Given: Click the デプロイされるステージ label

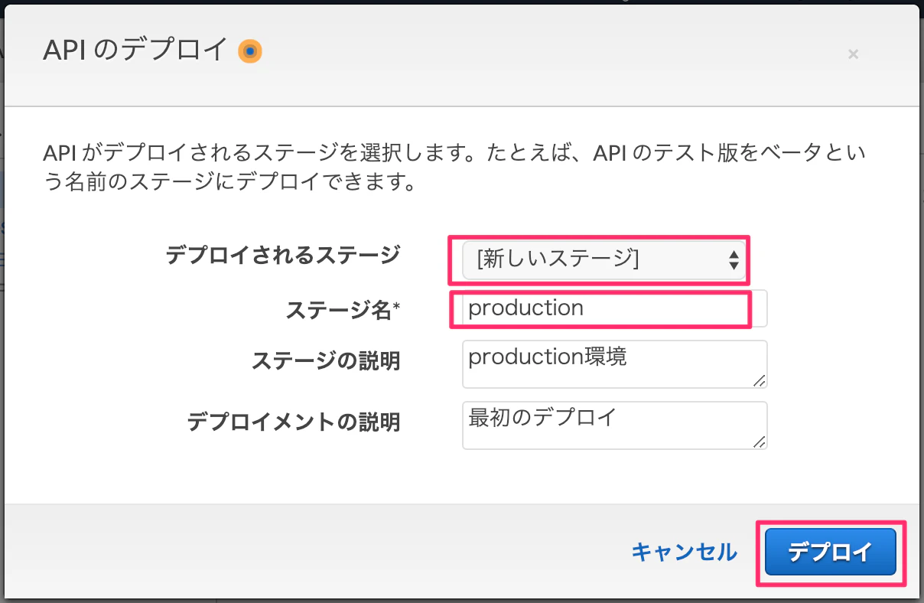Looking at the screenshot, I should point(283,255).
